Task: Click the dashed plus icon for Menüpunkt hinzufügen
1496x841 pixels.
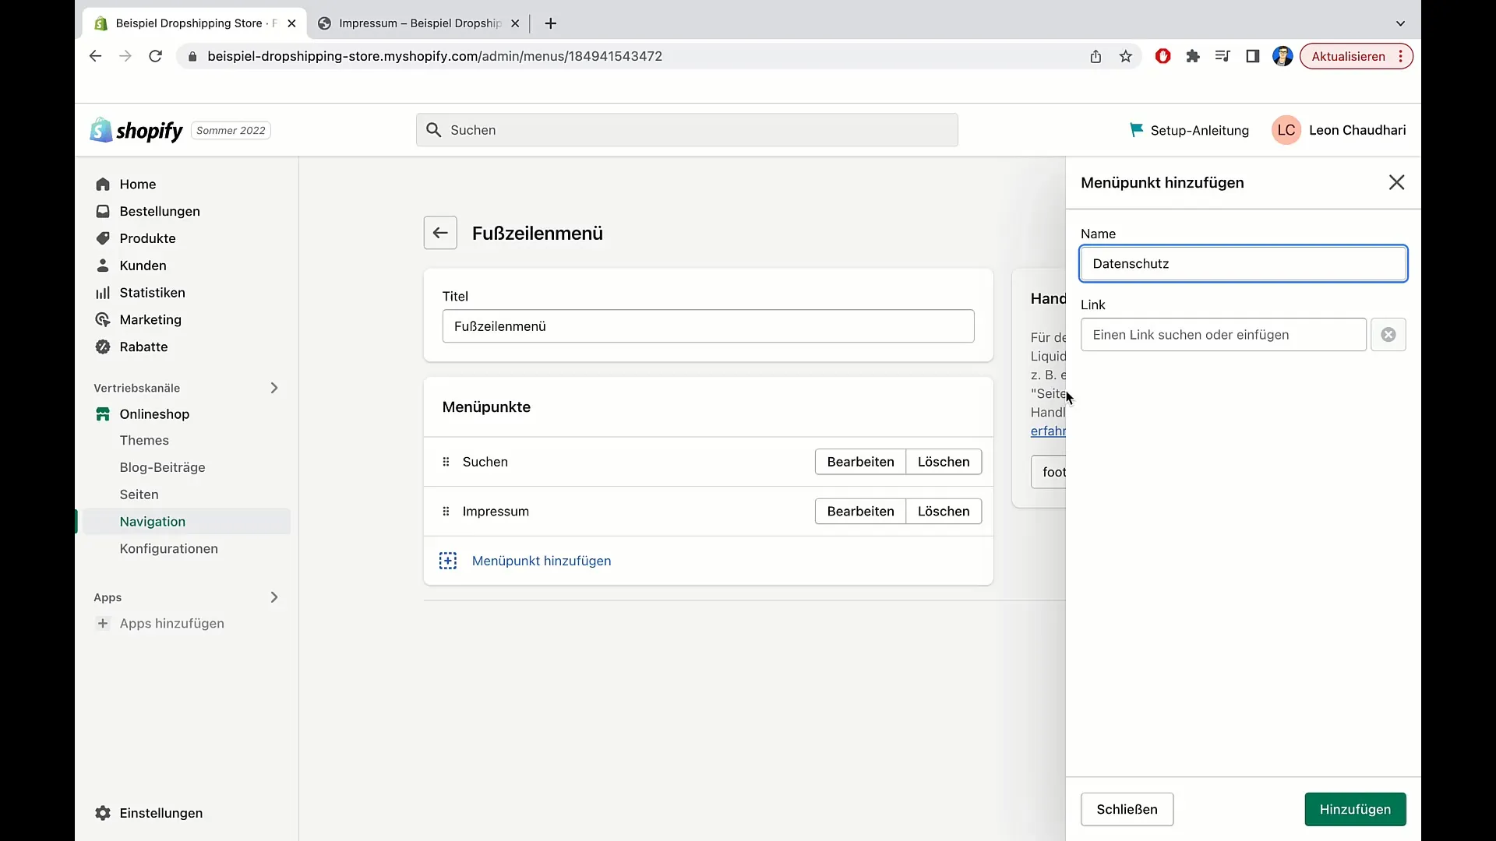Action: (448, 561)
